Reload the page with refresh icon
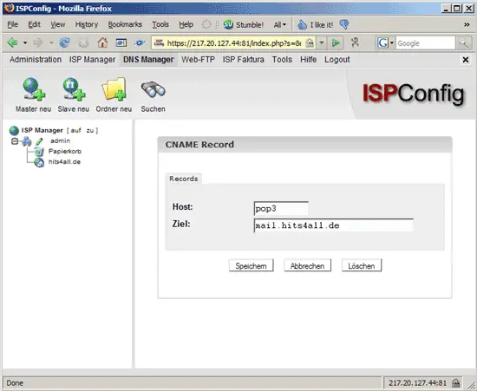 64,42
